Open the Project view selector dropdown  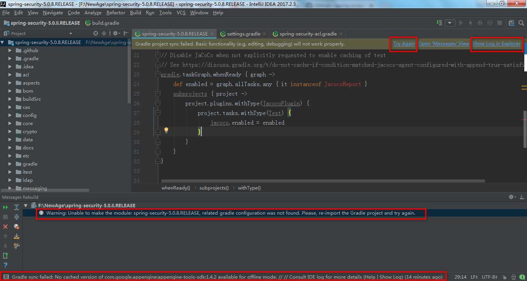coord(71,34)
